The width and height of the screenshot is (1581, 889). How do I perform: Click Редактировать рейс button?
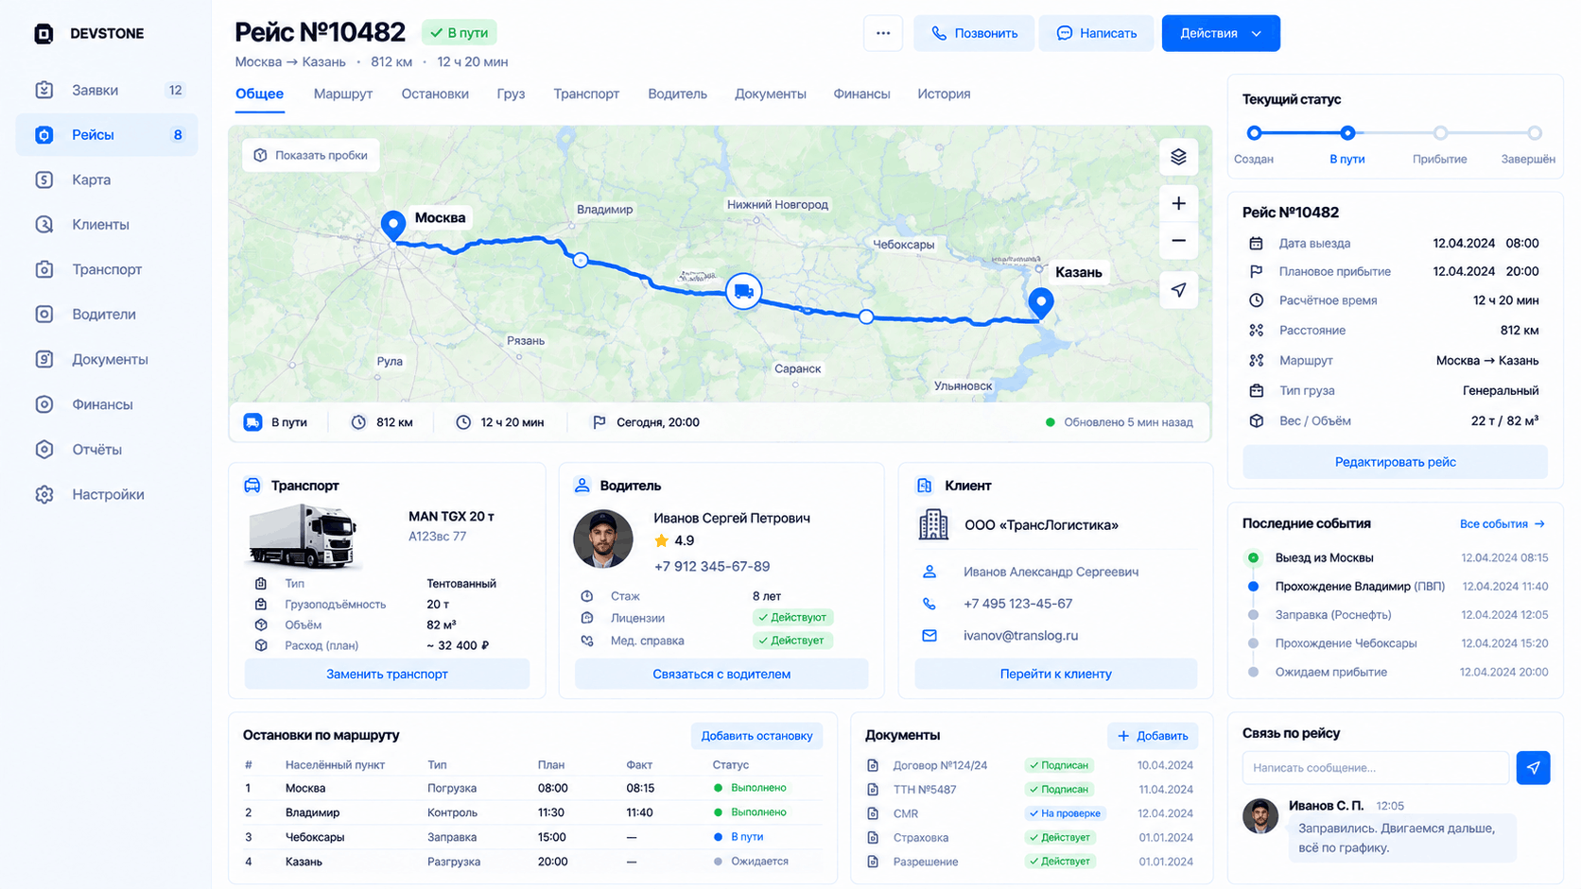click(1395, 462)
